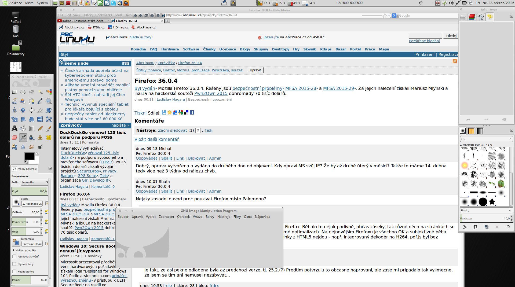Open the Google search engine dropdown in Pale Moon
Image resolution: width=515 pixels, height=287 pixels.
[x=395, y=16]
